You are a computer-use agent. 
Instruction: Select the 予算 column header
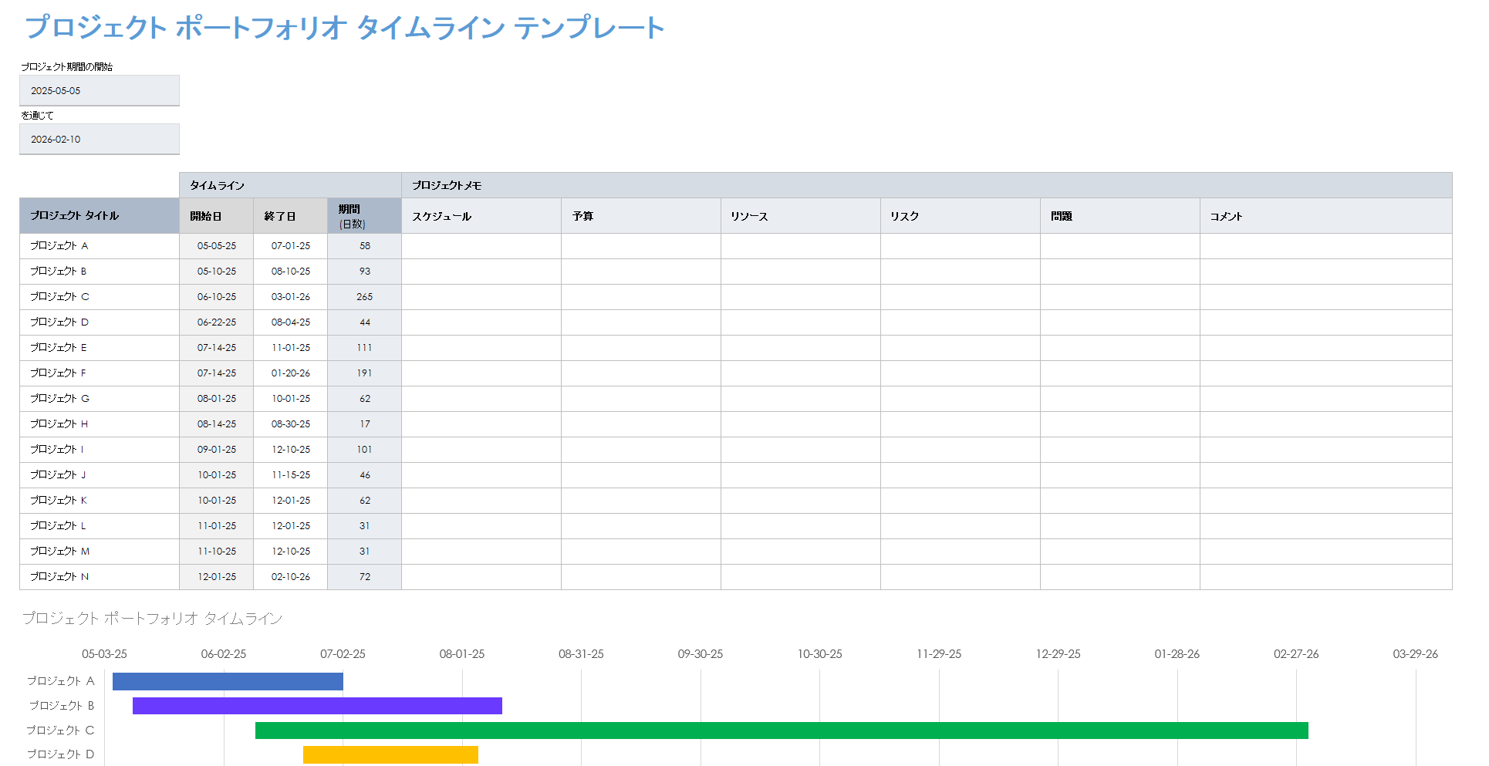point(641,215)
